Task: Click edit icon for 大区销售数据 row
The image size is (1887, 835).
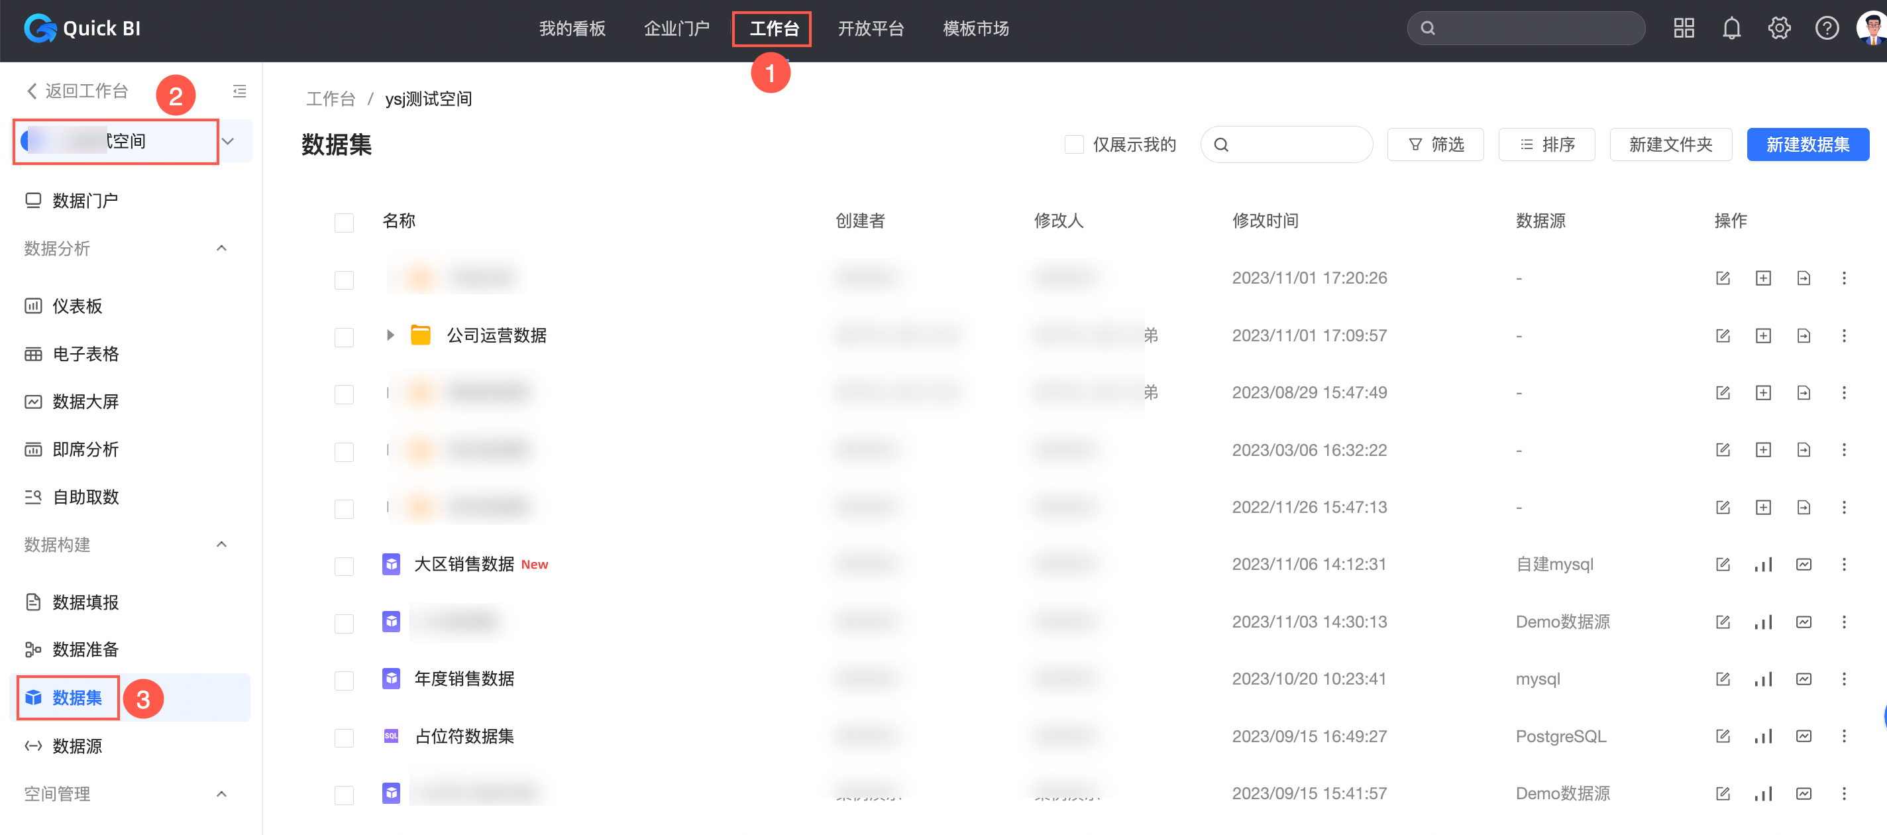Action: coord(1722,564)
